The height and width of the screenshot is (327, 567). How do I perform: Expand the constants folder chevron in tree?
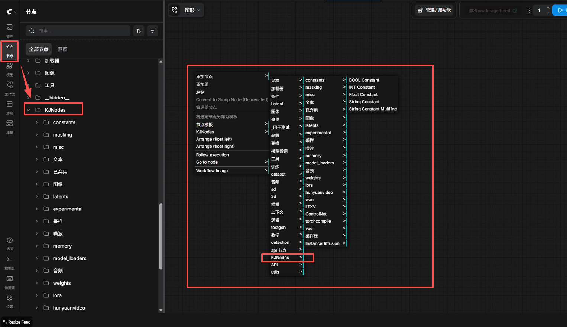[x=36, y=122]
